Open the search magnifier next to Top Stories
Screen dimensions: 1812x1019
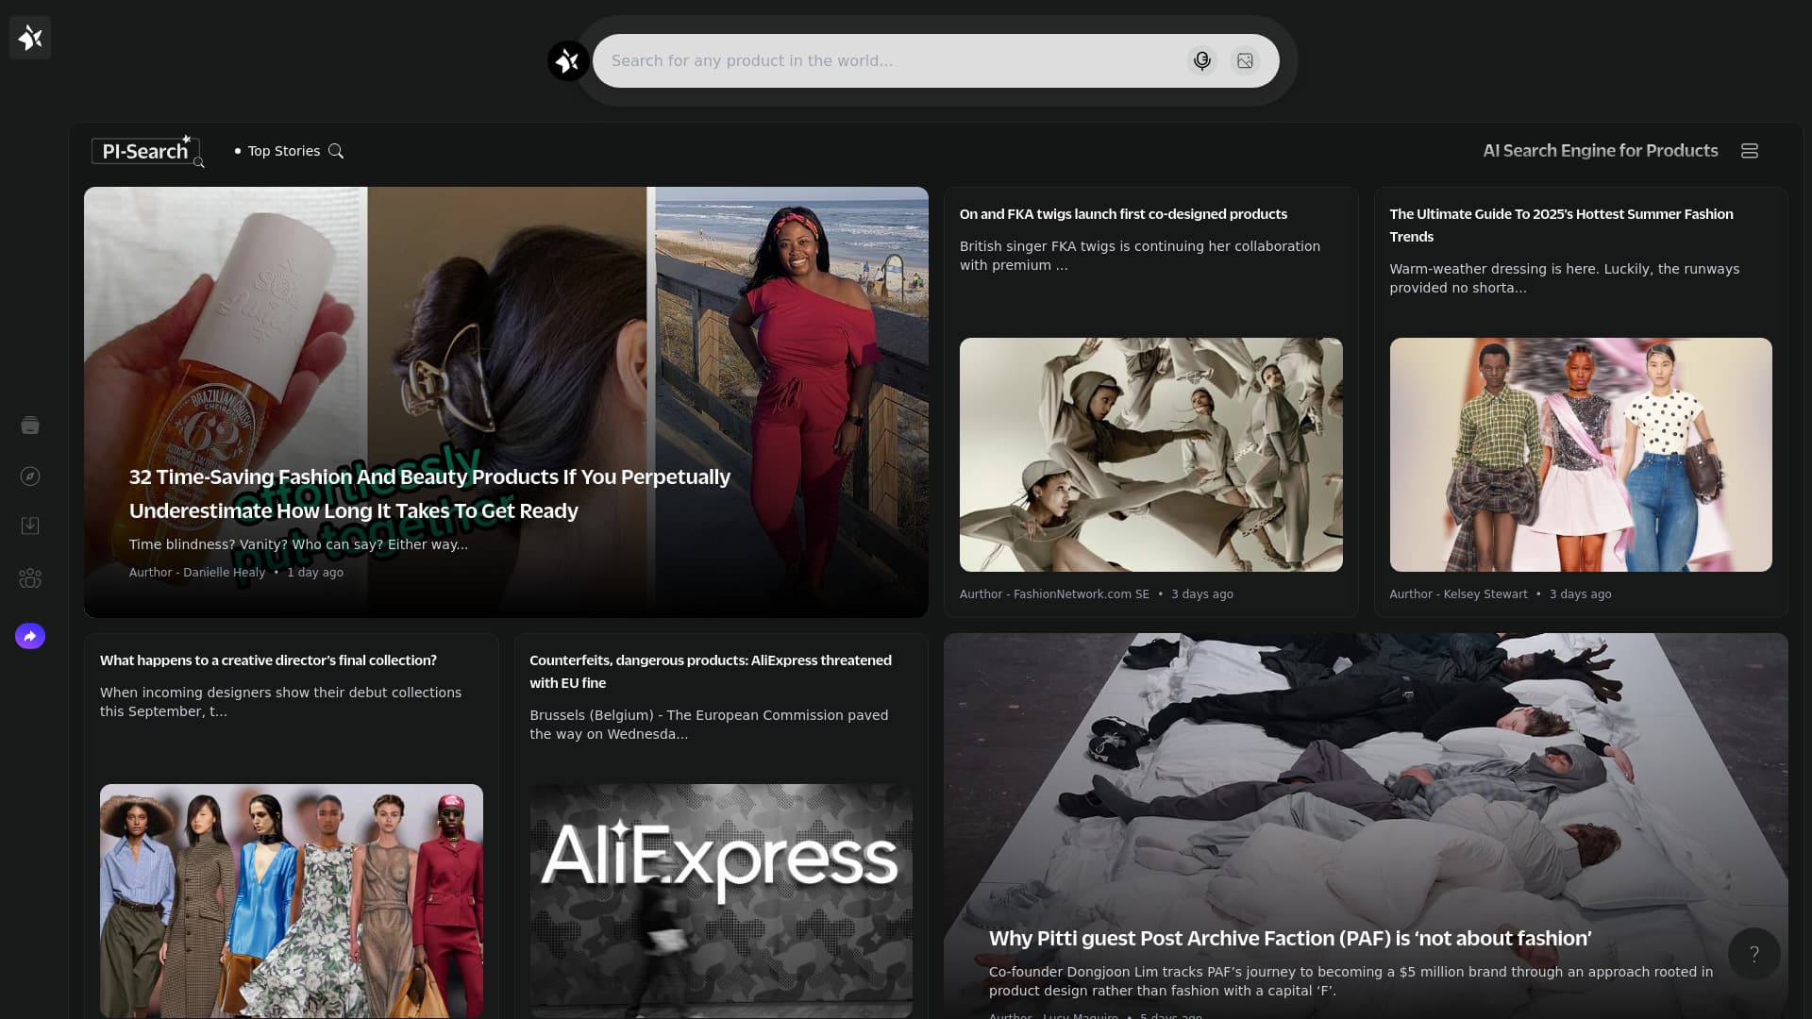[x=337, y=151]
